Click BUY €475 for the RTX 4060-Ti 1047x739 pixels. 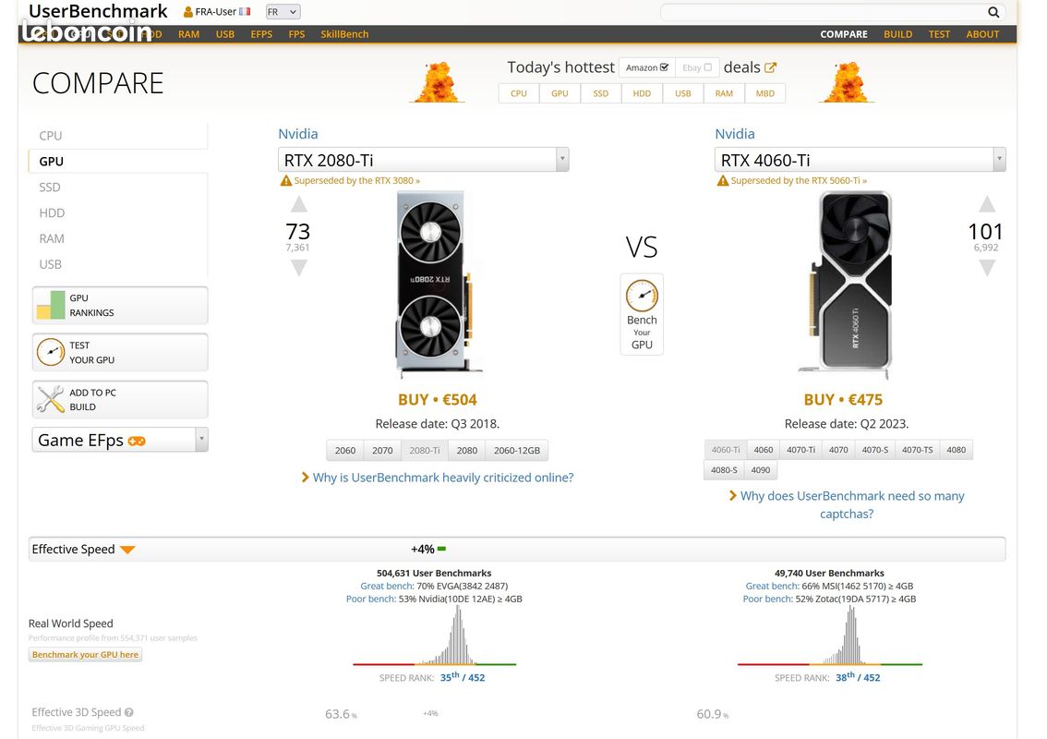(x=844, y=399)
